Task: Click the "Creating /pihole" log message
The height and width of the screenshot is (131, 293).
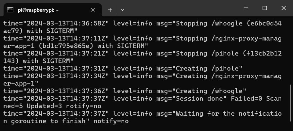Action: tap(207, 69)
